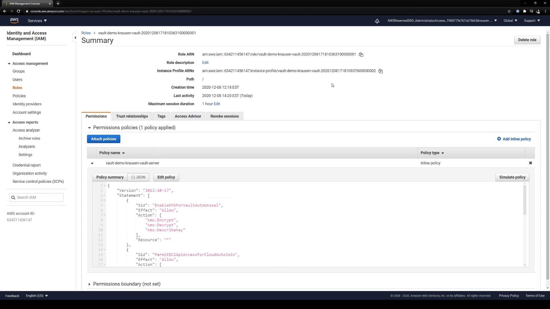Open the Access Advisor tab
The image size is (550, 309).
(x=188, y=116)
